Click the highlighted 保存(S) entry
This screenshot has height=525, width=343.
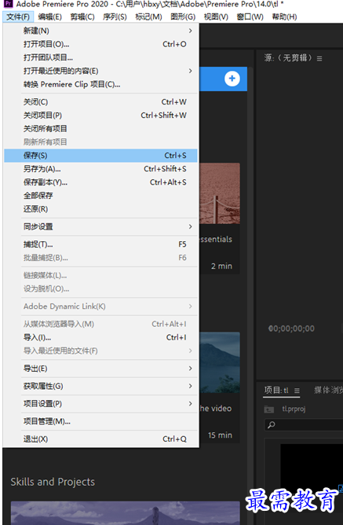coord(100,156)
